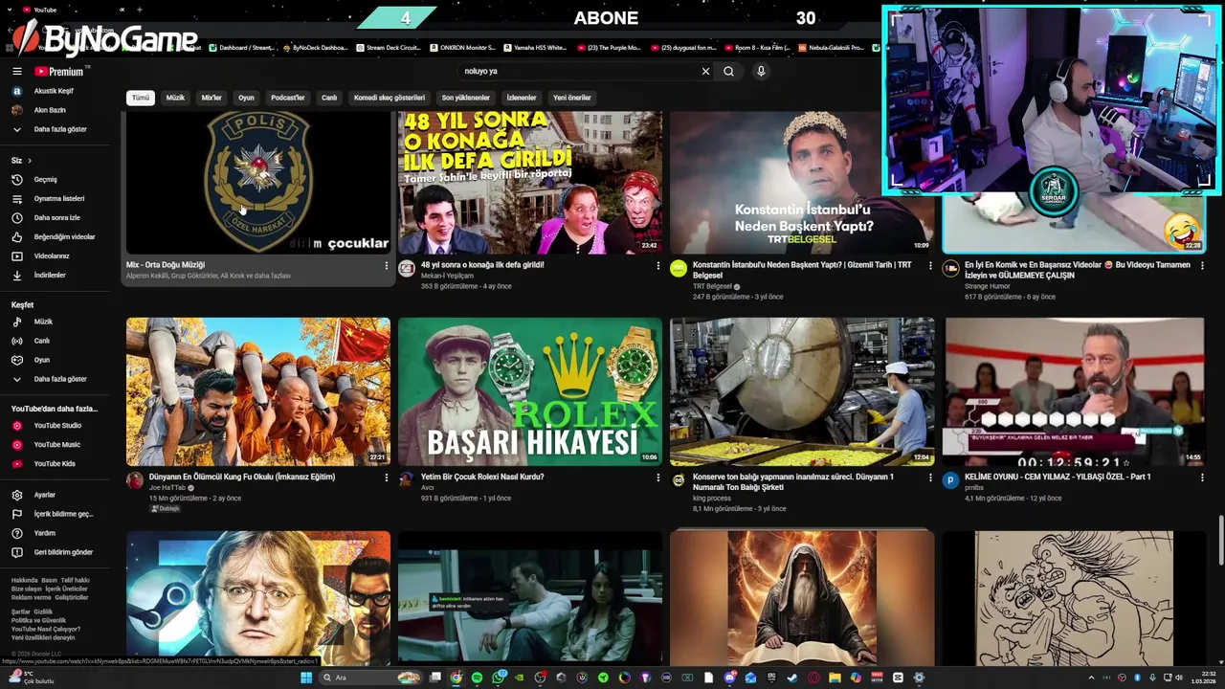Open the Polis Özel Harekat mix thumbnail

pos(258,182)
